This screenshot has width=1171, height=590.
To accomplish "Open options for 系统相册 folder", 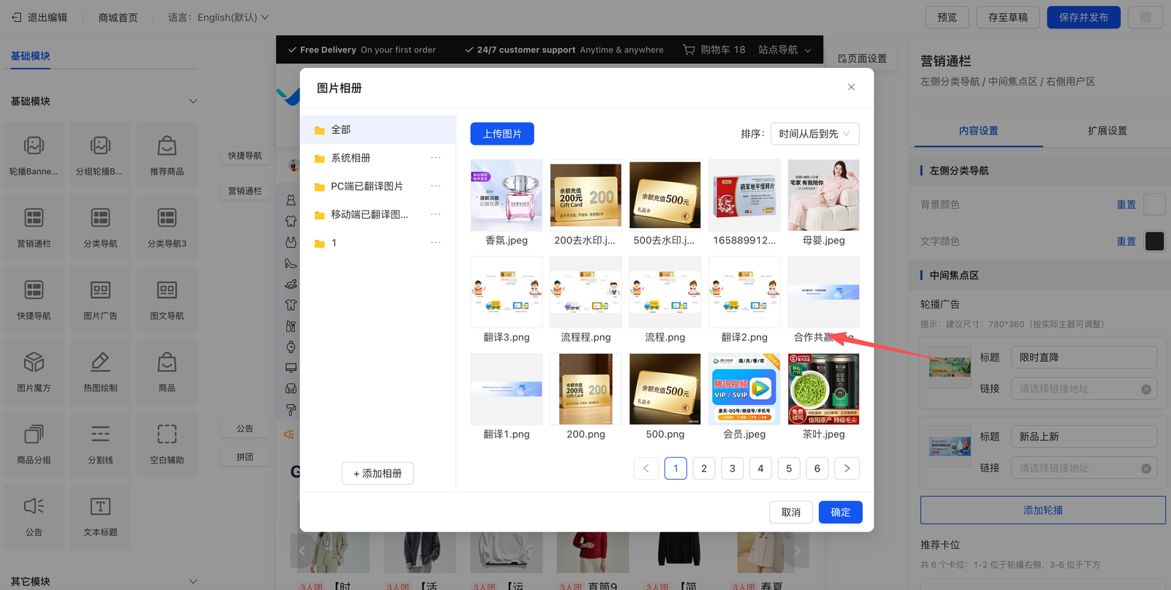I will point(435,158).
